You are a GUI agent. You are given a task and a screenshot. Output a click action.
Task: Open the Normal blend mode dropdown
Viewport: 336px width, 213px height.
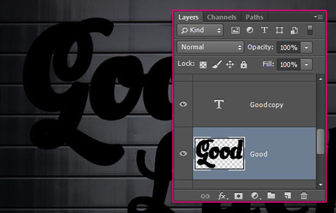[211, 47]
